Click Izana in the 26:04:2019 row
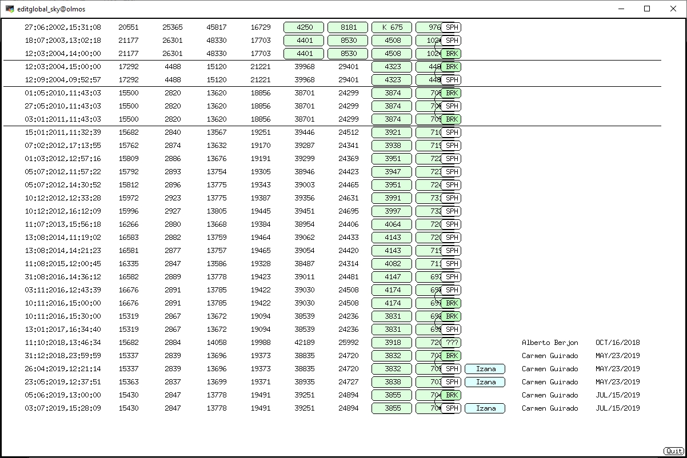Viewport: 687px width, 458px height. pos(485,369)
